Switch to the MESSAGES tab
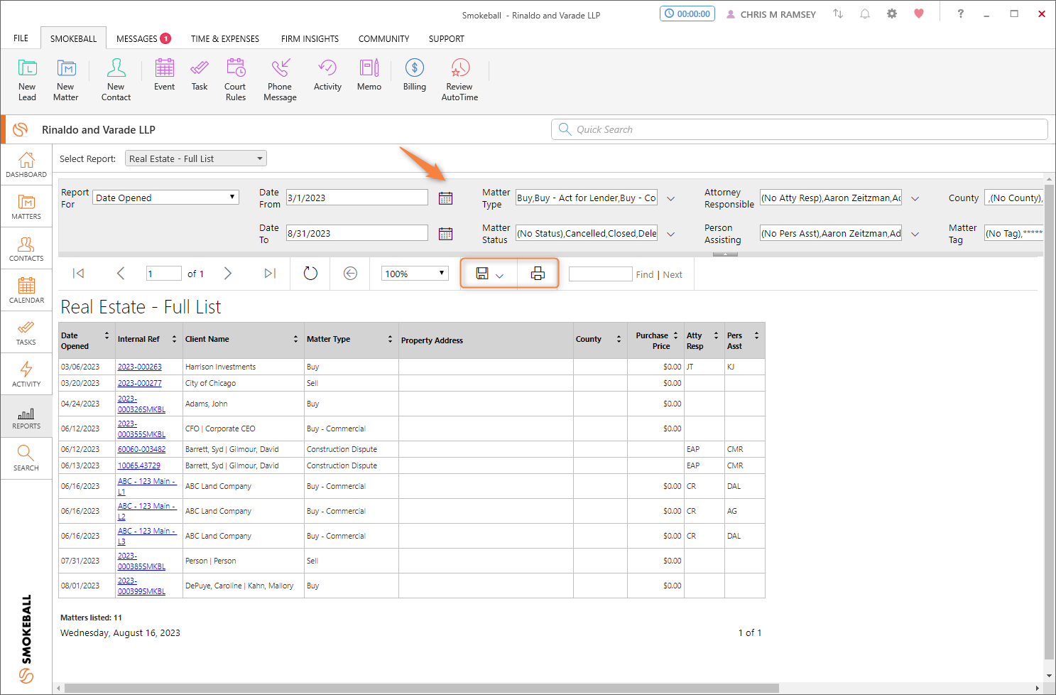The image size is (1056, 695). 143,38
